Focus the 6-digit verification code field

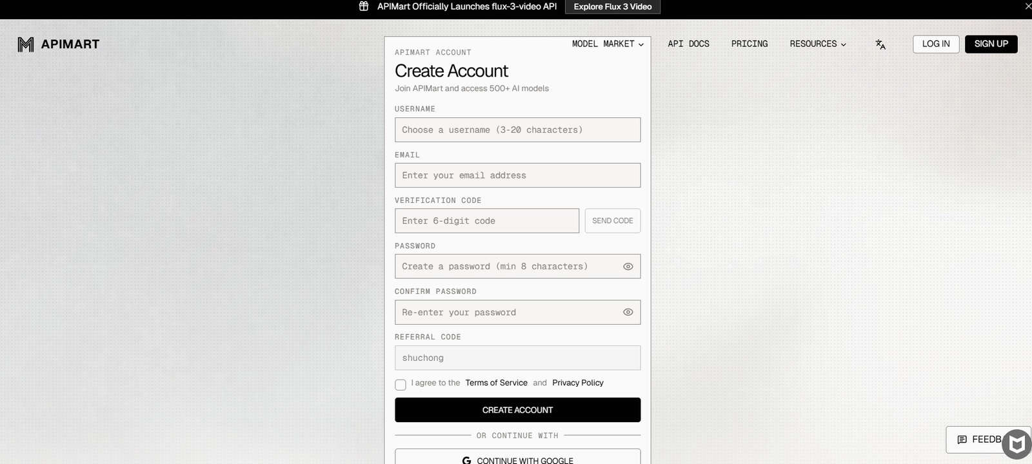487,221
